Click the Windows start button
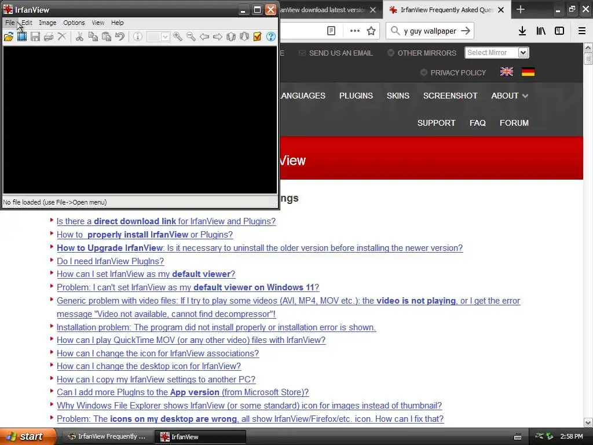 [28, 436]
